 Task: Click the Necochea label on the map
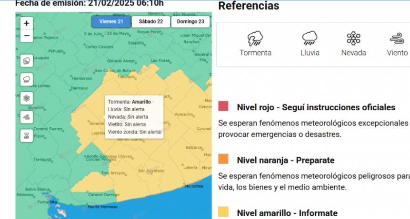[x=194, y=186]
